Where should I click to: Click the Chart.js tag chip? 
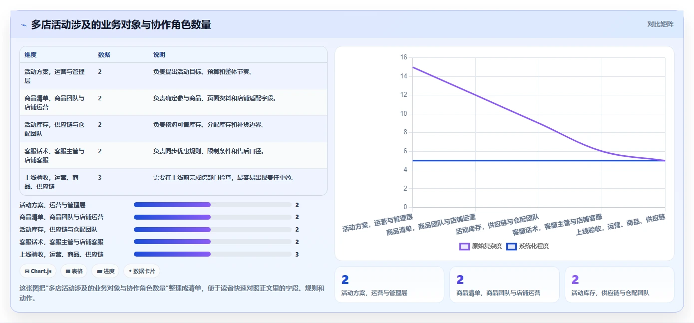click(x=38, y=271)
